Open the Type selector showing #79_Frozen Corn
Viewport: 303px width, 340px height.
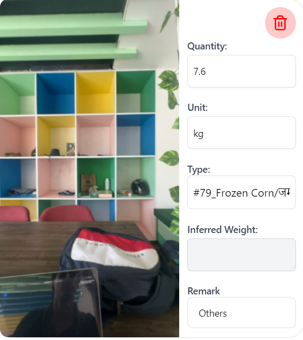point(242,192)
